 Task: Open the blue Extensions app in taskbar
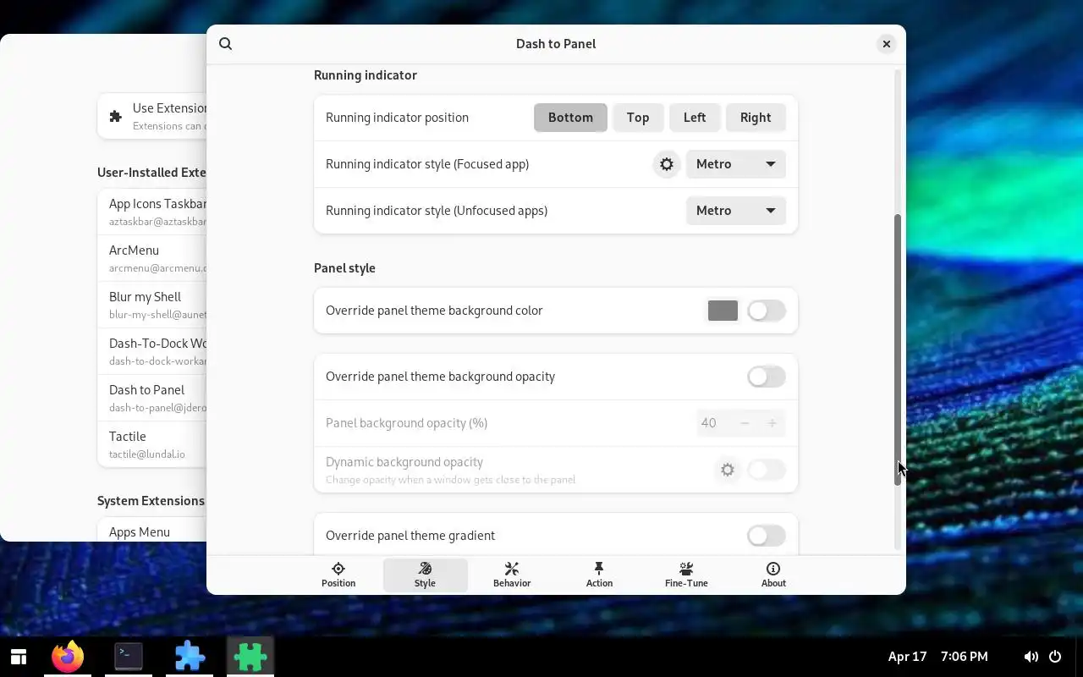(190, 657)
